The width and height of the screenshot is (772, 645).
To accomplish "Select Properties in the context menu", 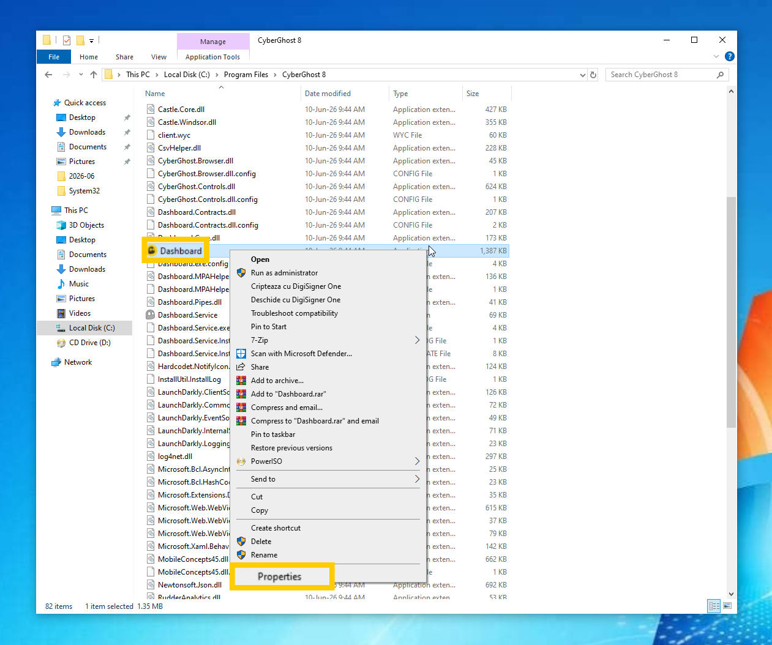I will (x=279, y=576).
